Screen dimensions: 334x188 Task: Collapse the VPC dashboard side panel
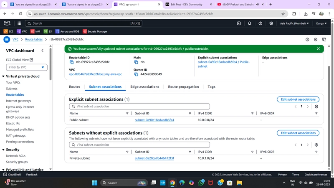tap(43, 51)
